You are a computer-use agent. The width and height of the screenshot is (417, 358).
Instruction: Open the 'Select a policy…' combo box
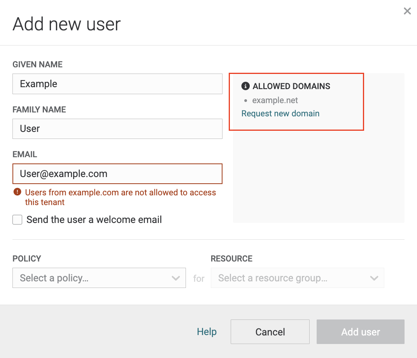pos(93,278)
